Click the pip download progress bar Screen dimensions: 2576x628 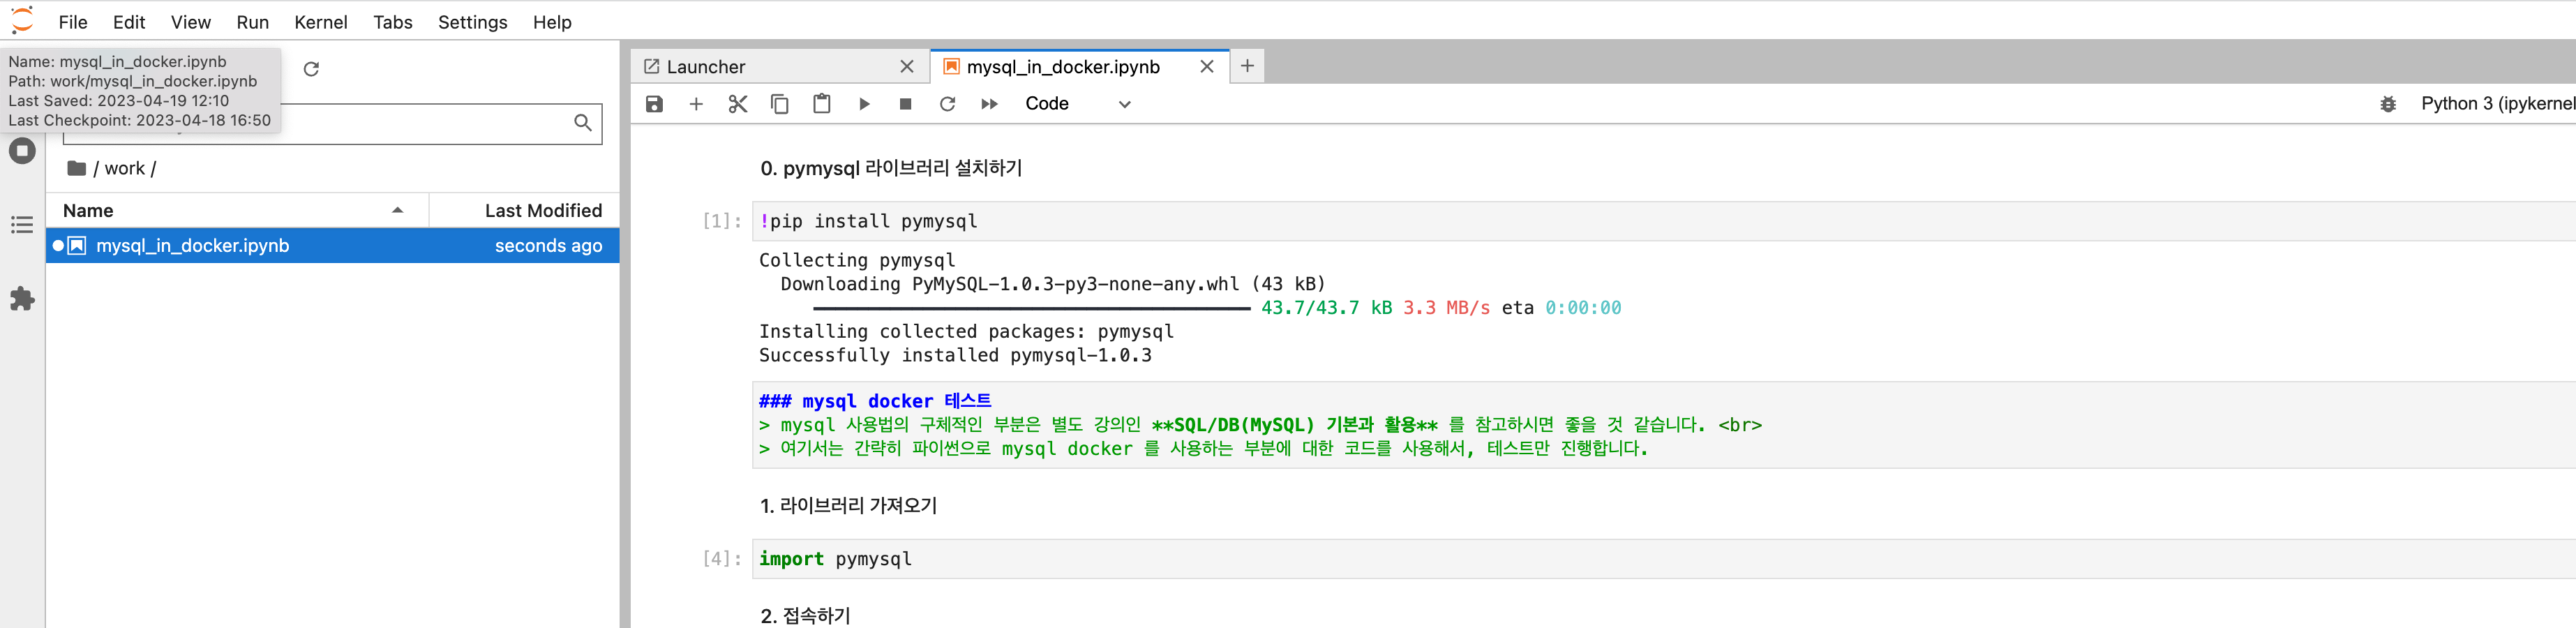(1031, 308)
